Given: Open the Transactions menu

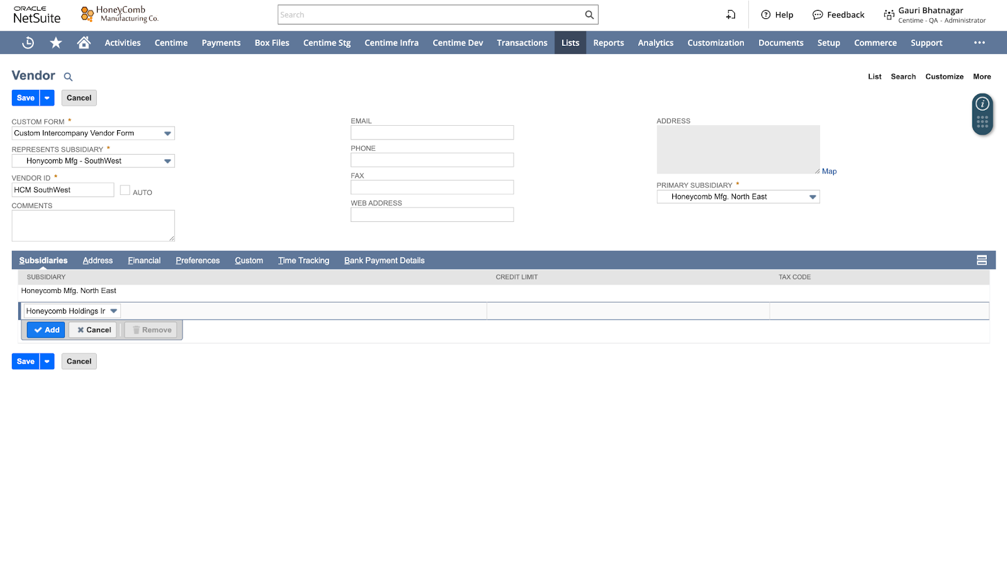Looking at the screenshot, I should coord(522,43).
